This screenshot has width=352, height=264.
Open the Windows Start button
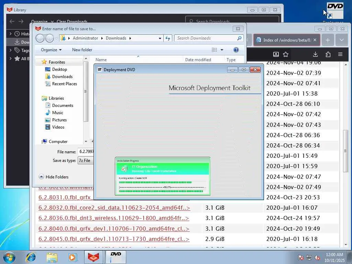(x=9, y=257)
